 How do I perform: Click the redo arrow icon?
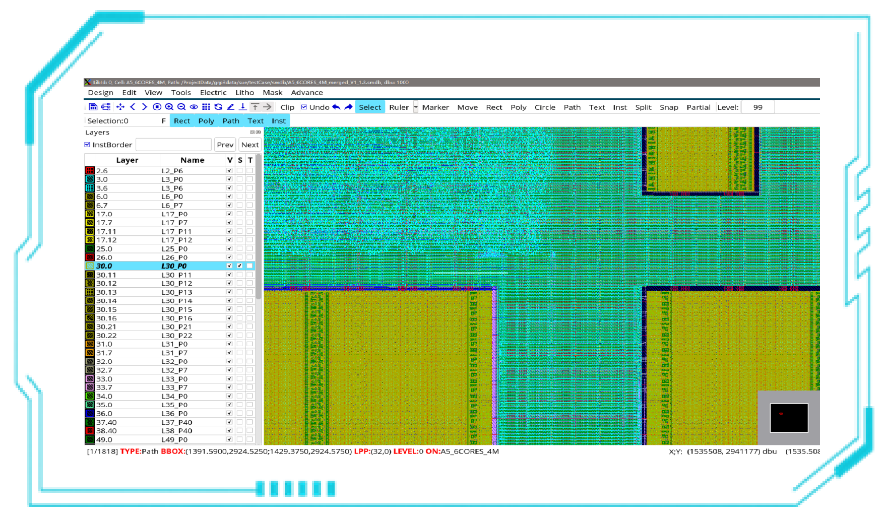coord(348,107)
